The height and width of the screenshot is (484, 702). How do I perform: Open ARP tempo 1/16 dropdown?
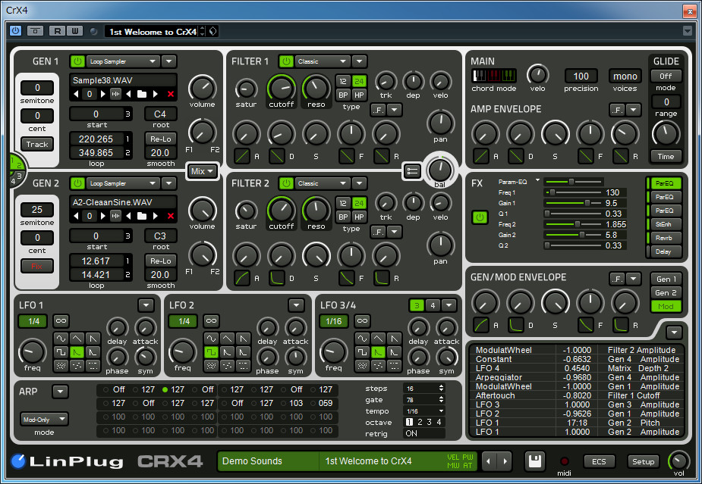pyautogui.click(x=423, y=411)
